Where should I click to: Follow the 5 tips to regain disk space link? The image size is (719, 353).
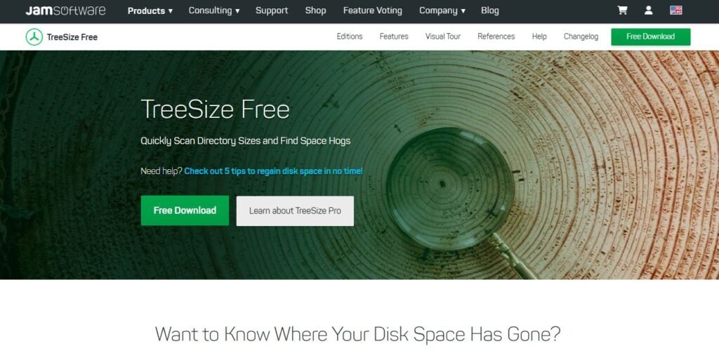[273, 171]
